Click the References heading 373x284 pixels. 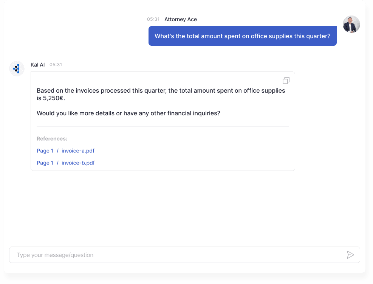click(52, 138)
